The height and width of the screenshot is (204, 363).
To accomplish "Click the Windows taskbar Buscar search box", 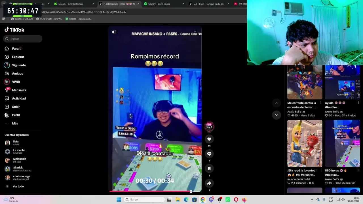I will click(x=144, y=200).
